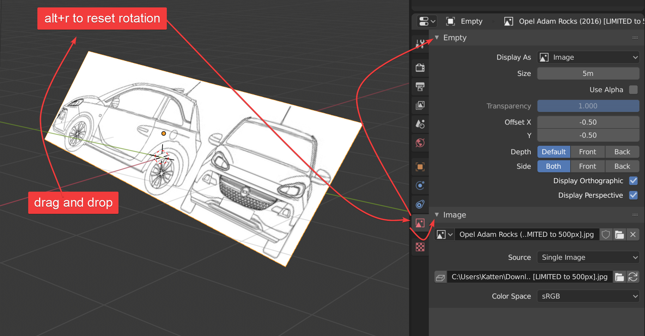Toggle fake user shield for image

606,235
